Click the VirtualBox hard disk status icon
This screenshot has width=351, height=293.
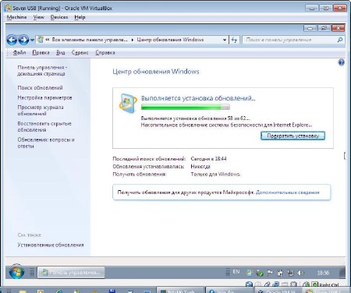[249, 284]
